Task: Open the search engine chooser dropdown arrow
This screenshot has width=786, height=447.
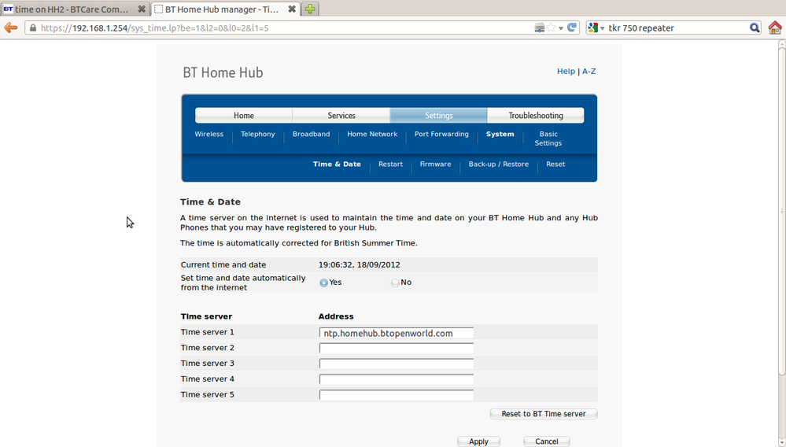Action: 603,28
